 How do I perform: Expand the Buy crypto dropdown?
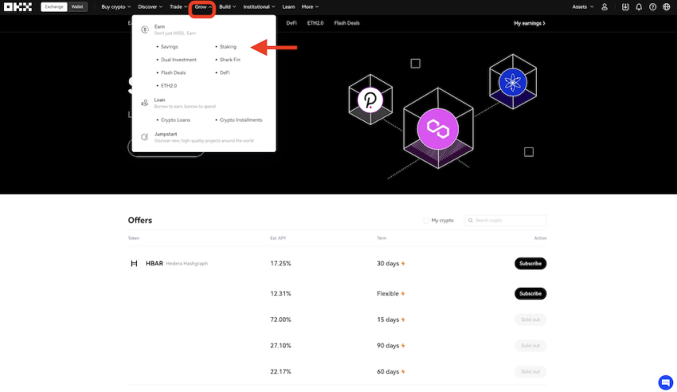point(115,7)
